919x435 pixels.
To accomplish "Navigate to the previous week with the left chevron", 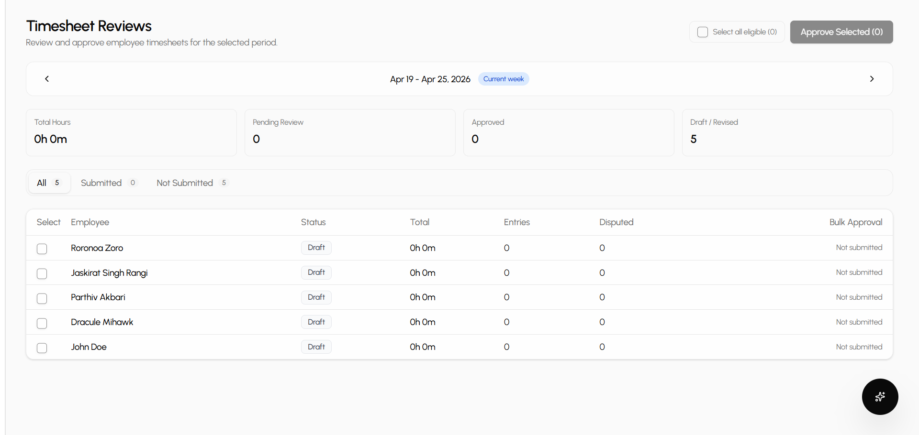I will click(46, 79).
